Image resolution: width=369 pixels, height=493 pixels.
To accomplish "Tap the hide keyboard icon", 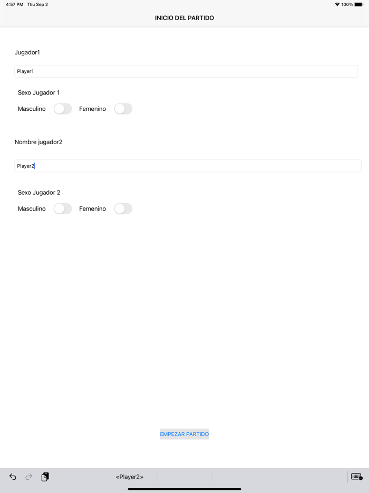I will click(x=356, y=477).
